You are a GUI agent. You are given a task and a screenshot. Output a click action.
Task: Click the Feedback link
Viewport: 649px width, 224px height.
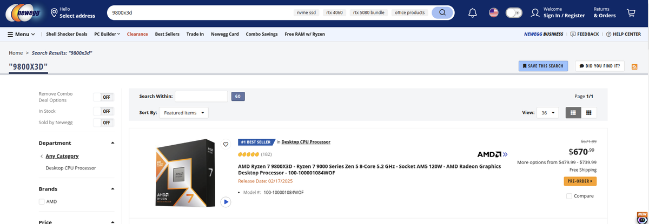click(x=585, y=34)
